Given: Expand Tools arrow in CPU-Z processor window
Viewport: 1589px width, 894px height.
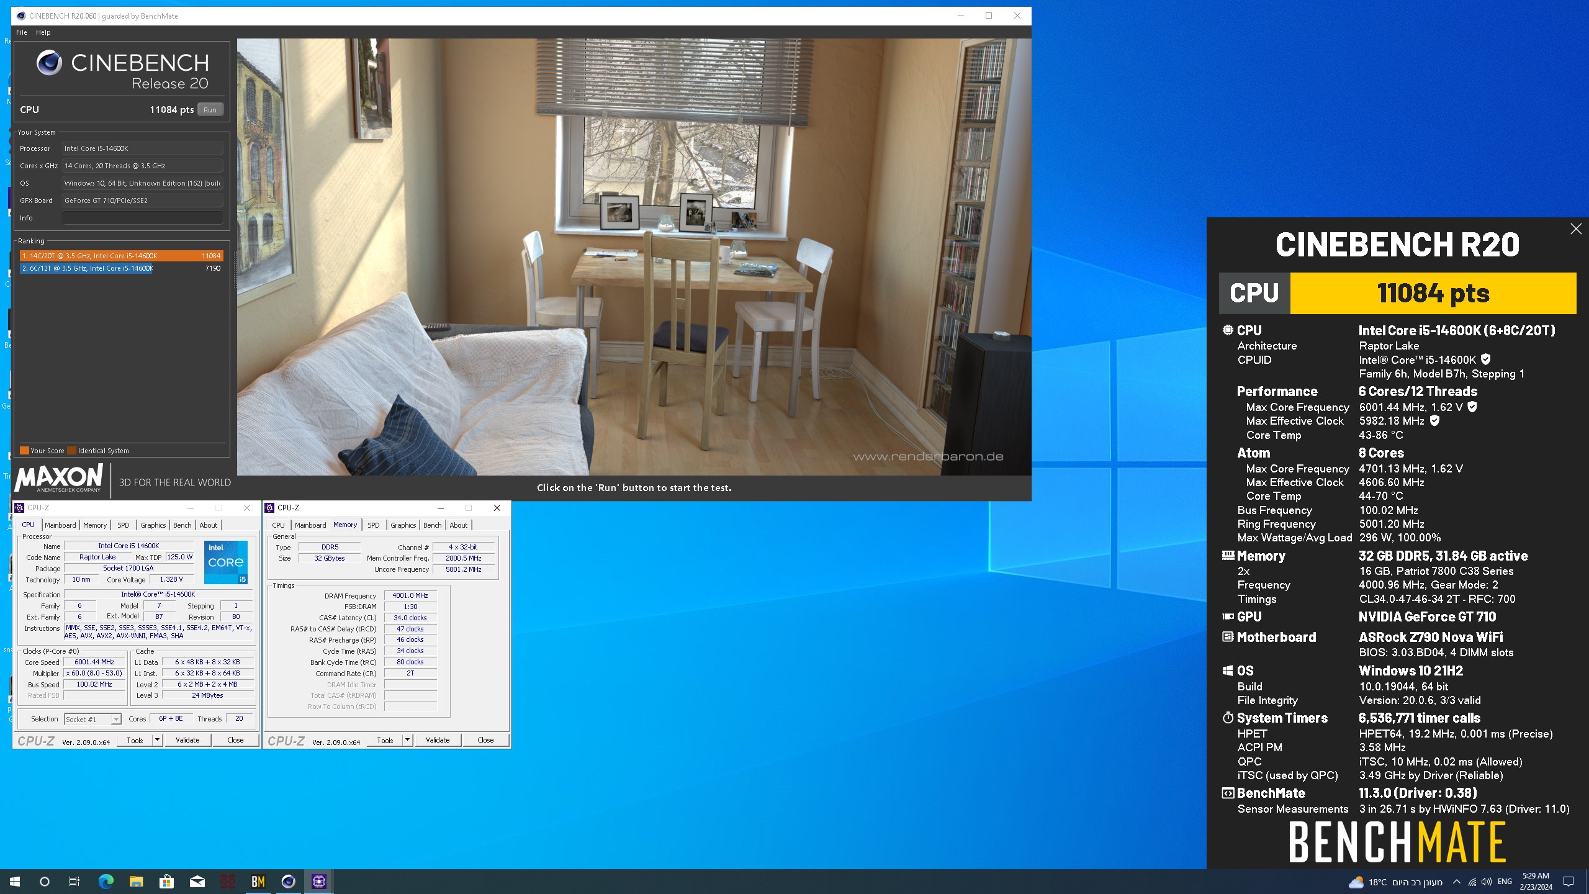Looking at the screenshot, I should tap(157, 740).
